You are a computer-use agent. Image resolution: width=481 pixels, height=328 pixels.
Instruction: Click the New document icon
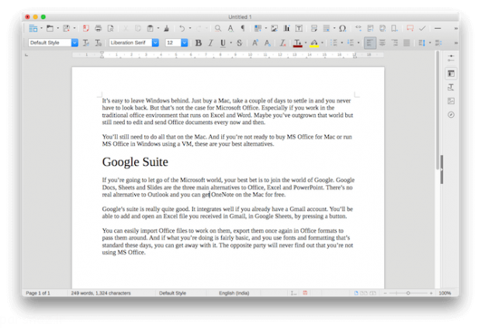click(x=33, y=29)
